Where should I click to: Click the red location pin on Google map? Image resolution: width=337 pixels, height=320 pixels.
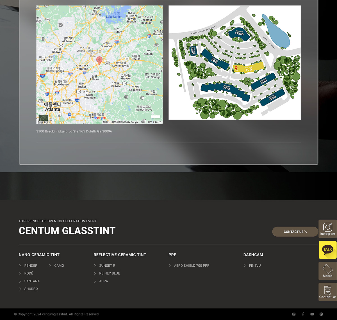[99, 60]
